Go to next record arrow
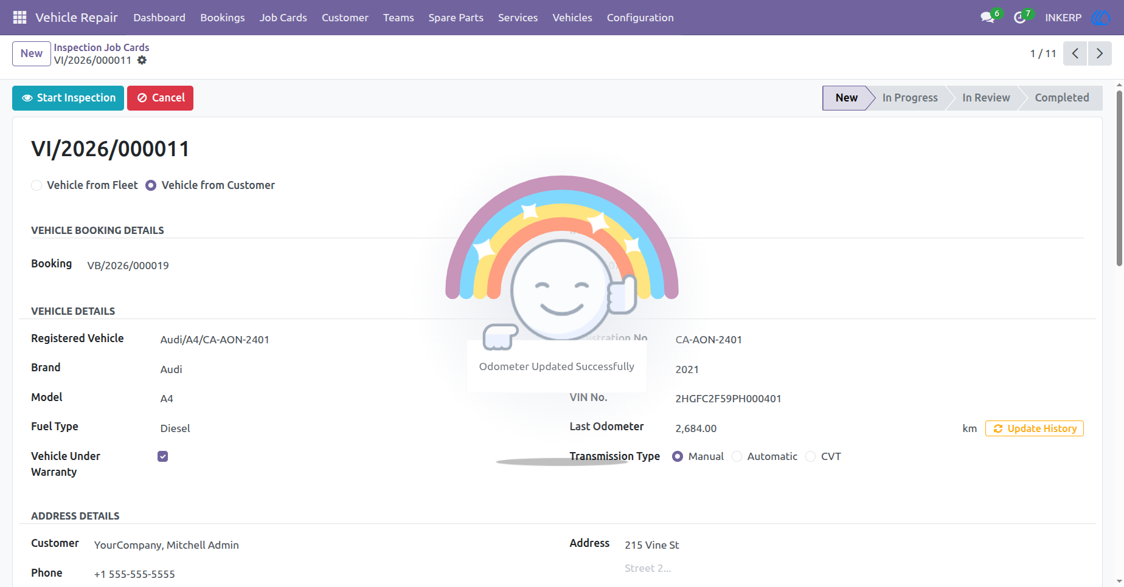The height and width of the screenshot is (587, 1124). pos(1100,53)
